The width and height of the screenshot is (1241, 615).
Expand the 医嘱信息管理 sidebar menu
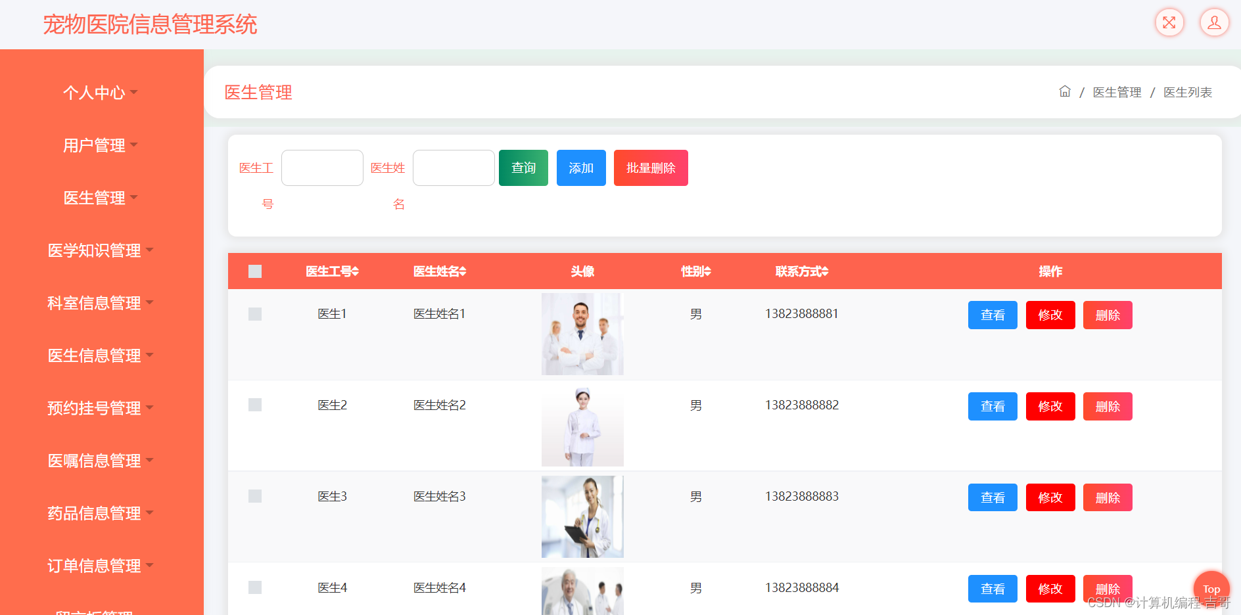click(x=101, y=461)
